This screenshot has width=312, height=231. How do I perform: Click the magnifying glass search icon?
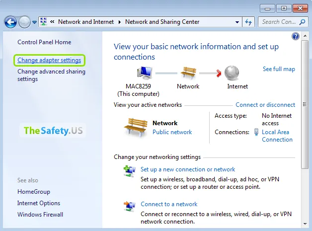[x=302, y=22]
